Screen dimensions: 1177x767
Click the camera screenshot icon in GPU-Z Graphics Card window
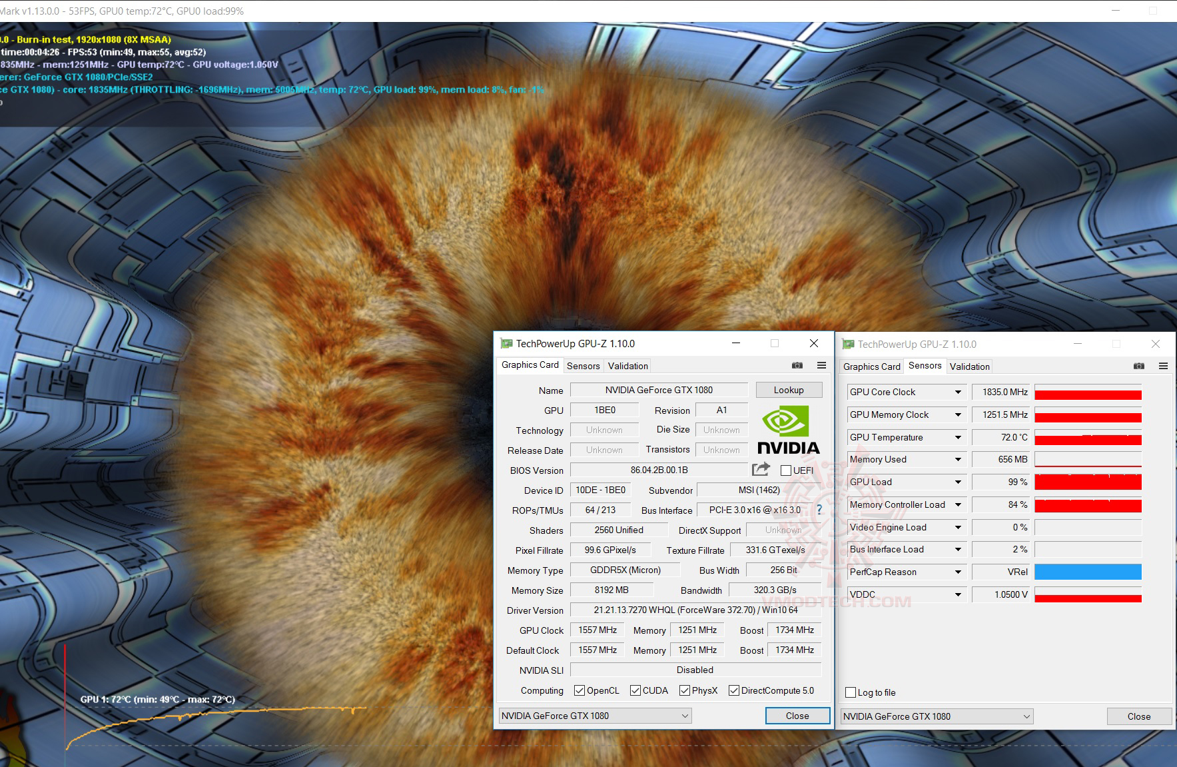pos(797,365)
